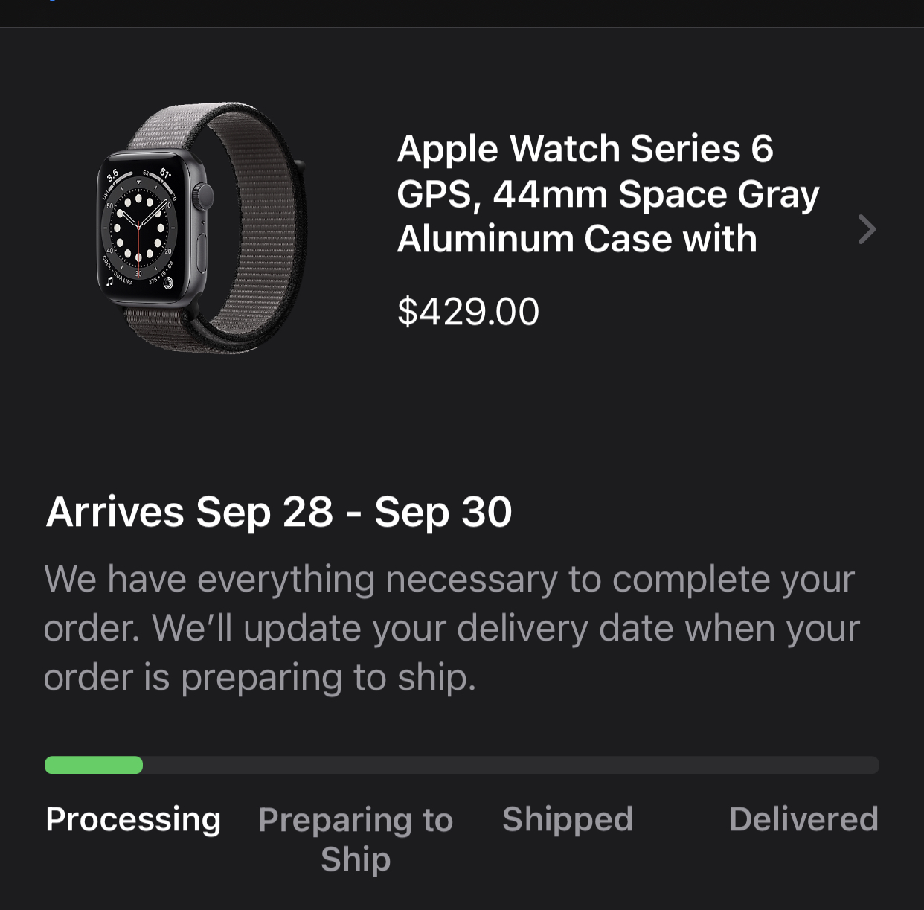
Task: Open order item details chevron arrow
Action: pos(866,229)
